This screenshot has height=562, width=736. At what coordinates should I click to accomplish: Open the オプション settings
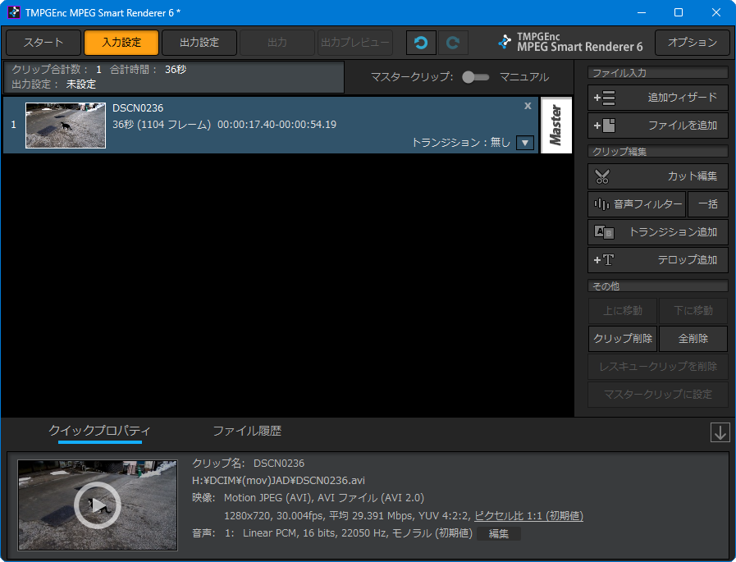693,43
